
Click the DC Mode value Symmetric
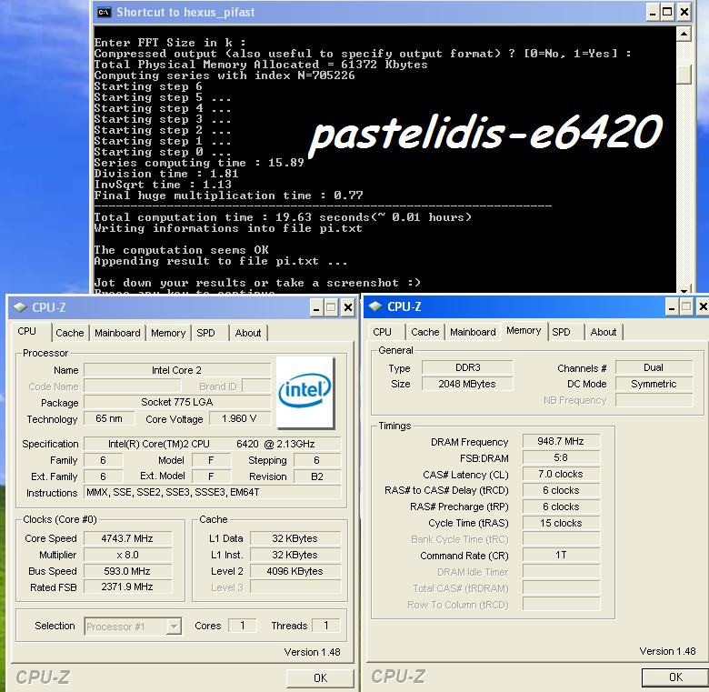coord(654,384)
